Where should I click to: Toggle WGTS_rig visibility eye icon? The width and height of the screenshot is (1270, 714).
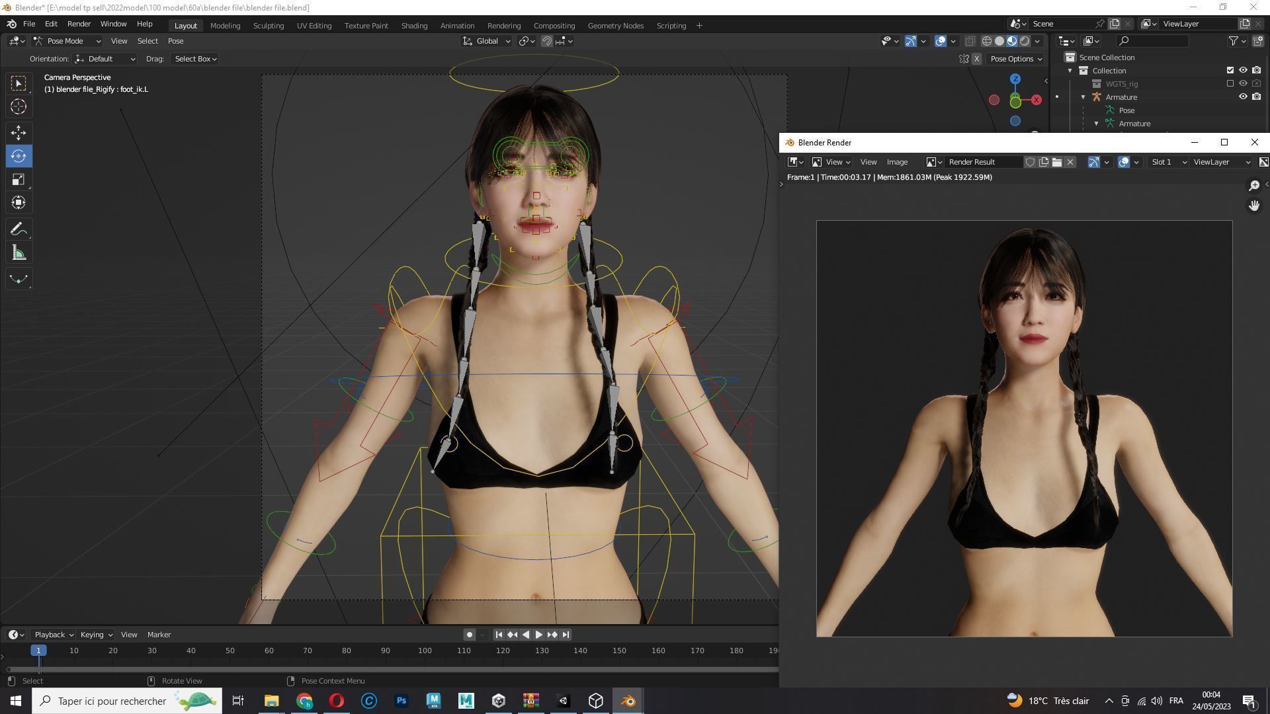[x=1243, y=83]
